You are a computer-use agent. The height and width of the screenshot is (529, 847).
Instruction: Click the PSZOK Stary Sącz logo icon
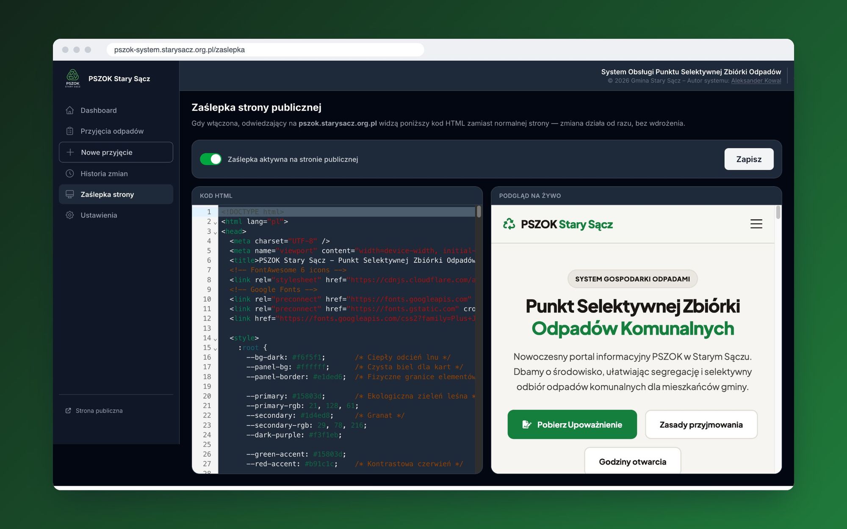point(73,78)
